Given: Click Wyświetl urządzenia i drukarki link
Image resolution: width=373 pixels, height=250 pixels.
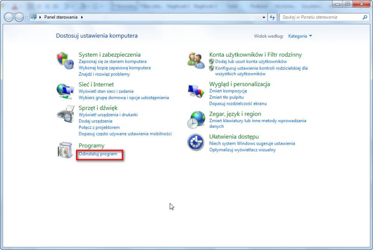Looking at the screenshot, I should pos(108,115).
